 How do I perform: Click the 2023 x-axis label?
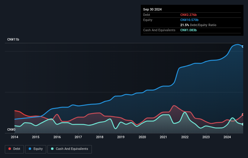coord(206,137)
